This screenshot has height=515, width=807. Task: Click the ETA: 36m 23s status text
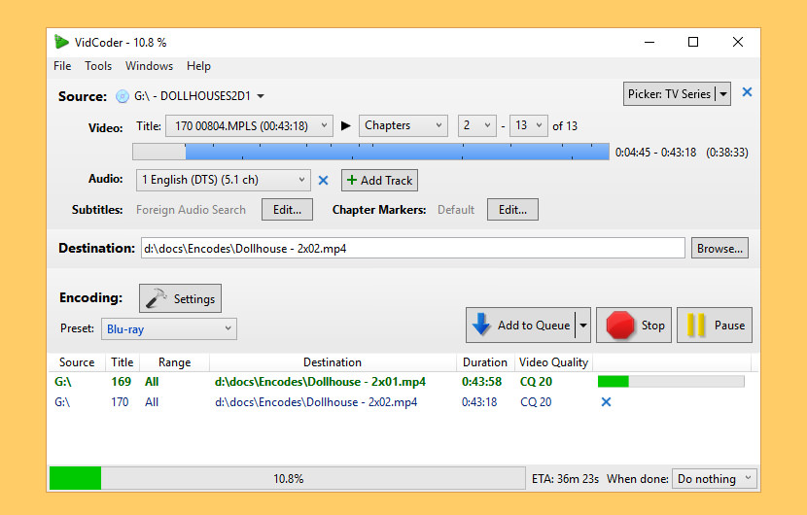565,478
